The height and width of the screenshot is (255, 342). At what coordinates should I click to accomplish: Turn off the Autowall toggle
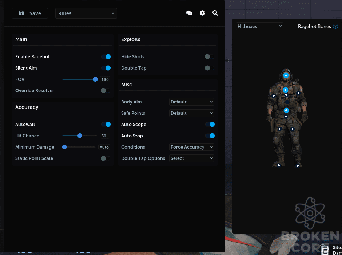[106, 125]
